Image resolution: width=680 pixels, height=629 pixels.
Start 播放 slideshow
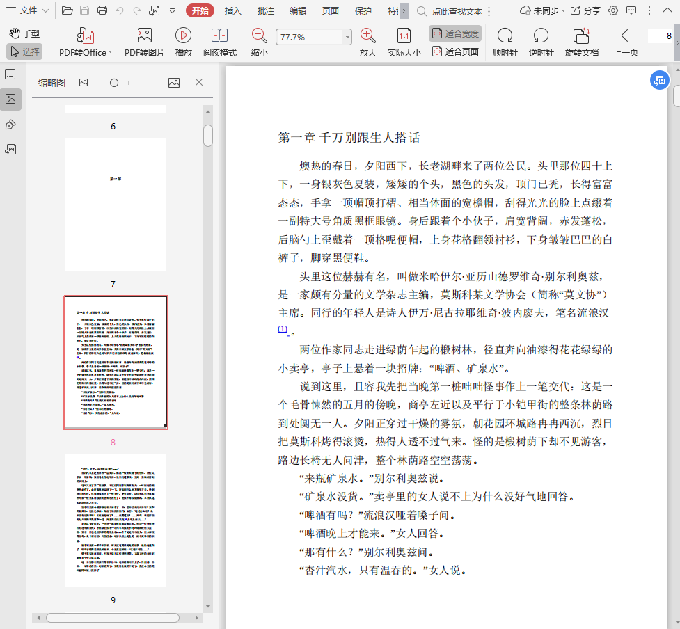click(184, 42)
